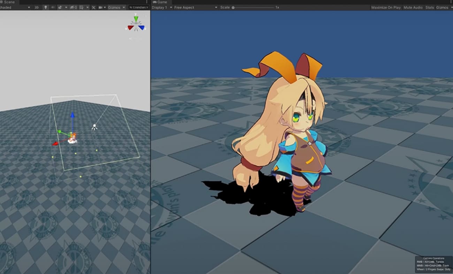Screen dimensions: 453x274
Task: Open the Gizmos menu in Game view
Action: point(443,7)
